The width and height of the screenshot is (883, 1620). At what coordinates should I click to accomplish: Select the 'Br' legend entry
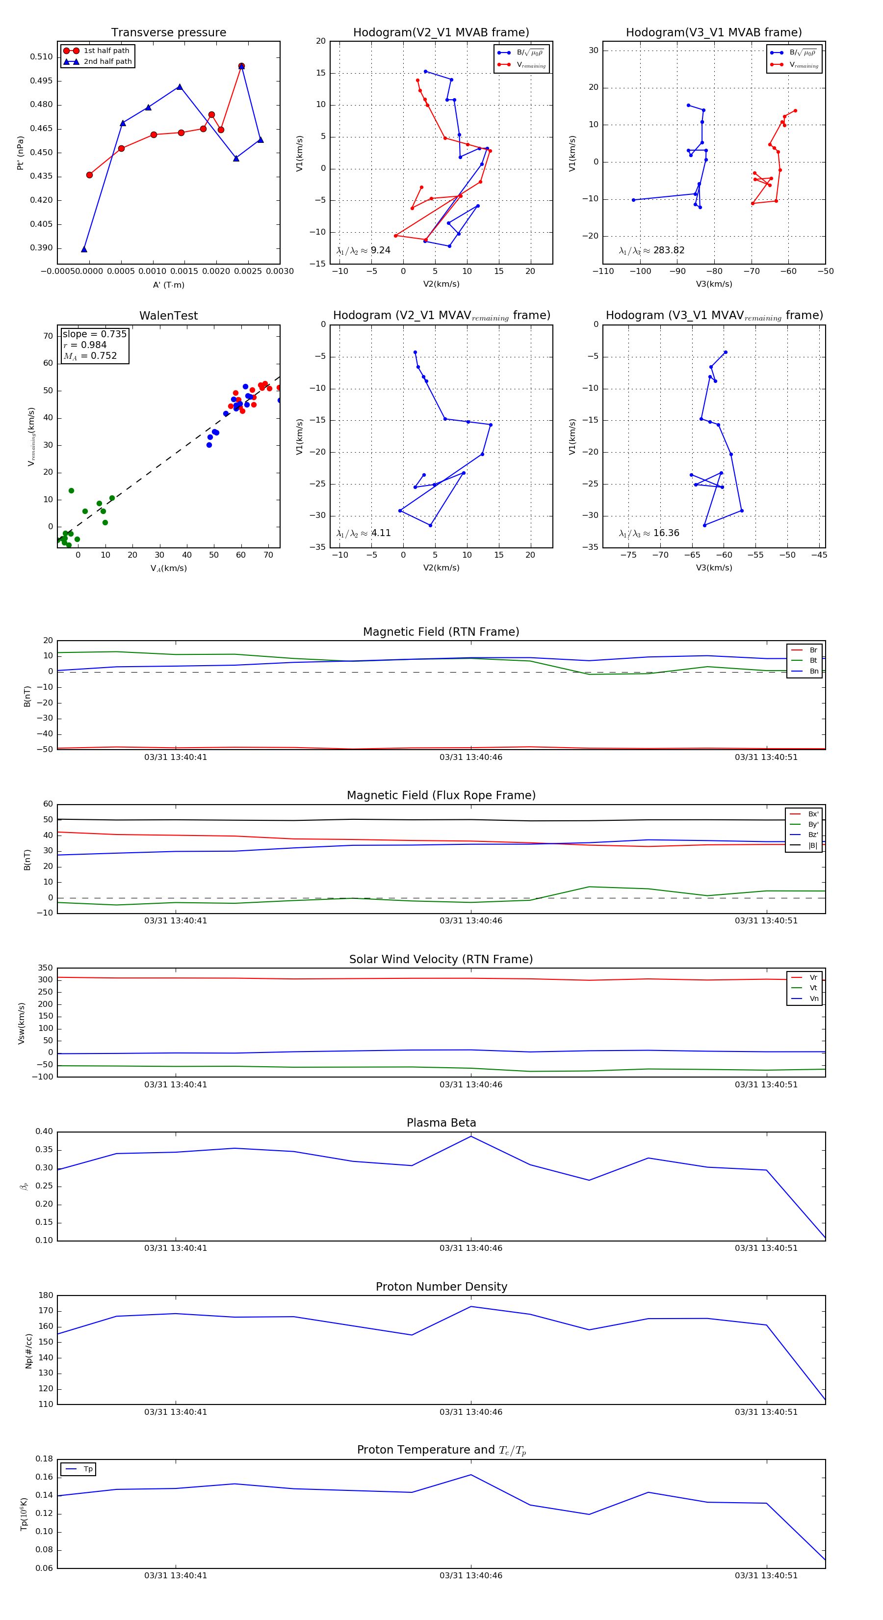[x=805, y=650]
